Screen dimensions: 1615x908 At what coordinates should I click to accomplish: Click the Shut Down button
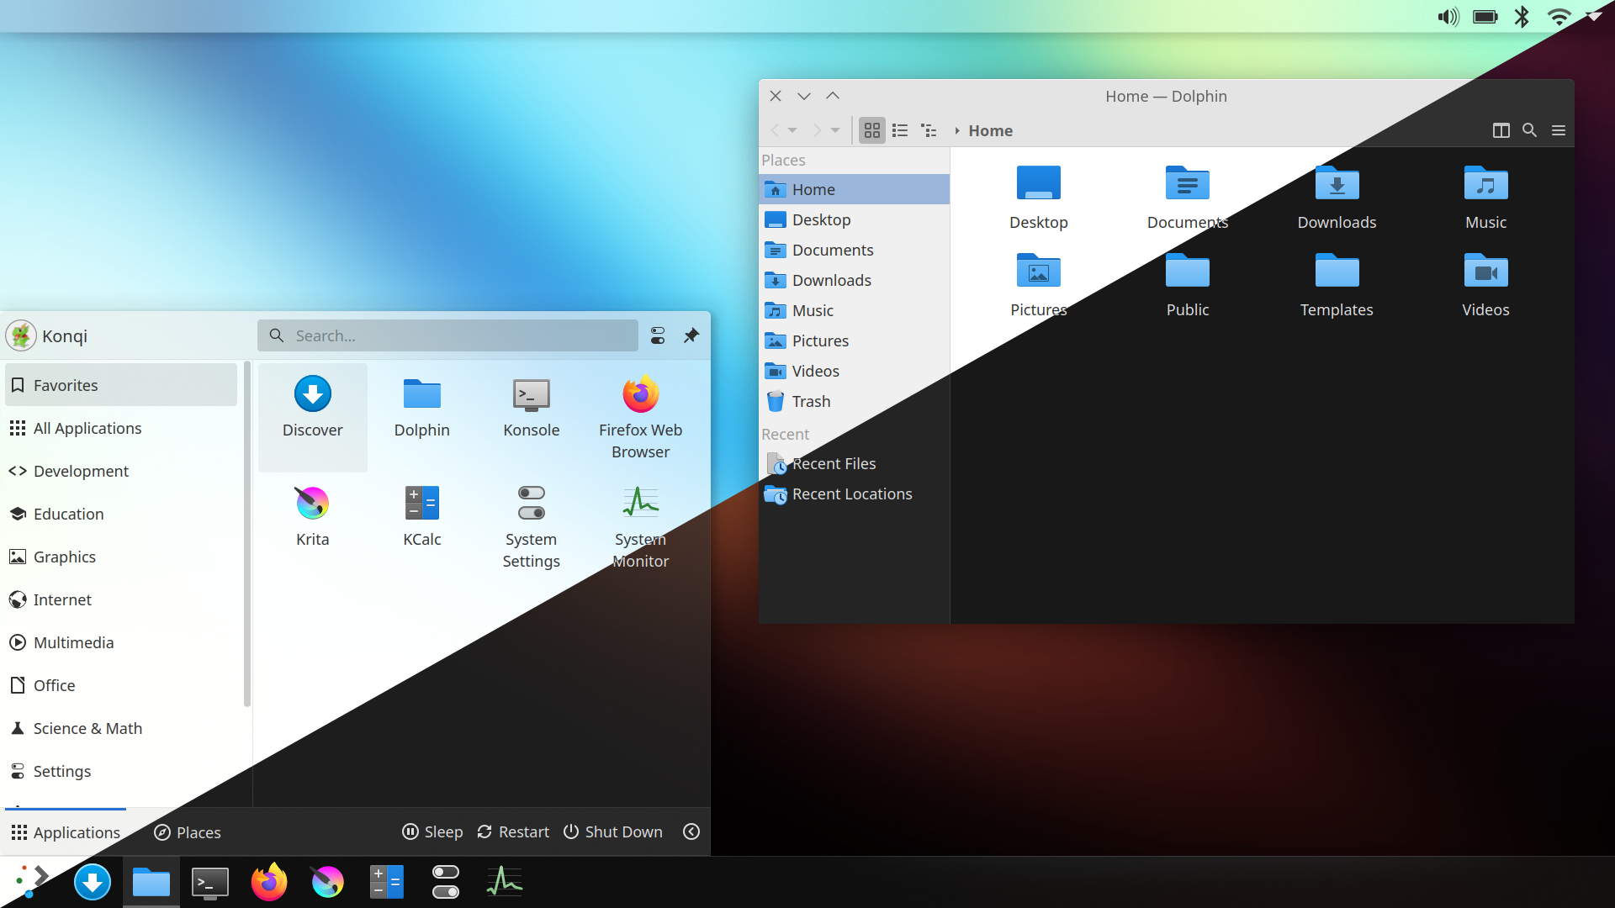point(613,831)
